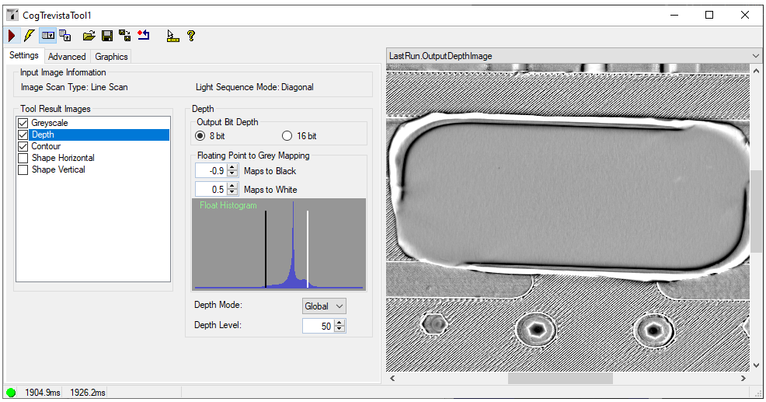Click the Run tool play icon

pyautogui.click(x=12, y=36)
